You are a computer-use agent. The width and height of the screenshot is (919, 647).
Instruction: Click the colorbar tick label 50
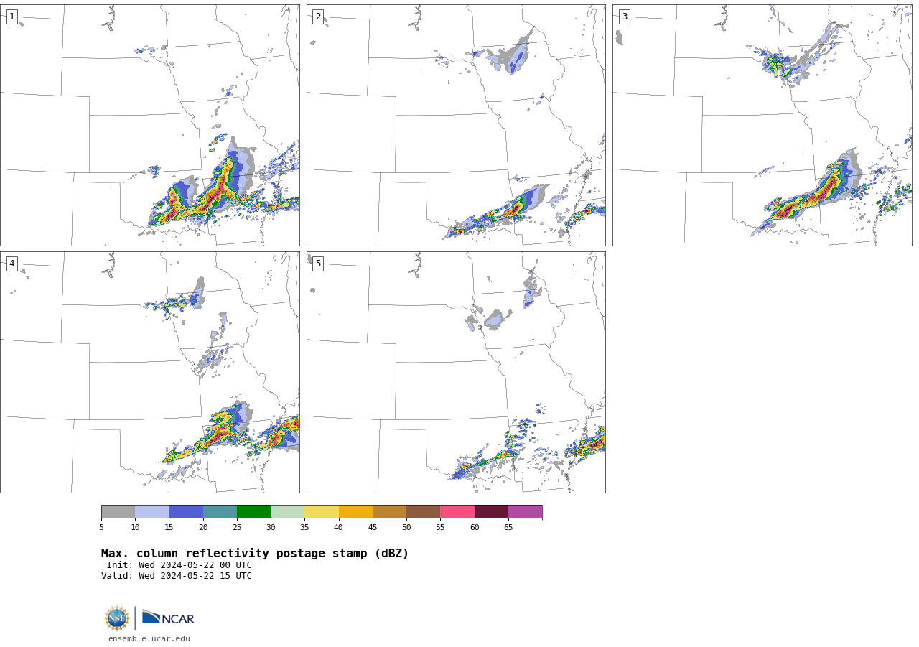406,528
